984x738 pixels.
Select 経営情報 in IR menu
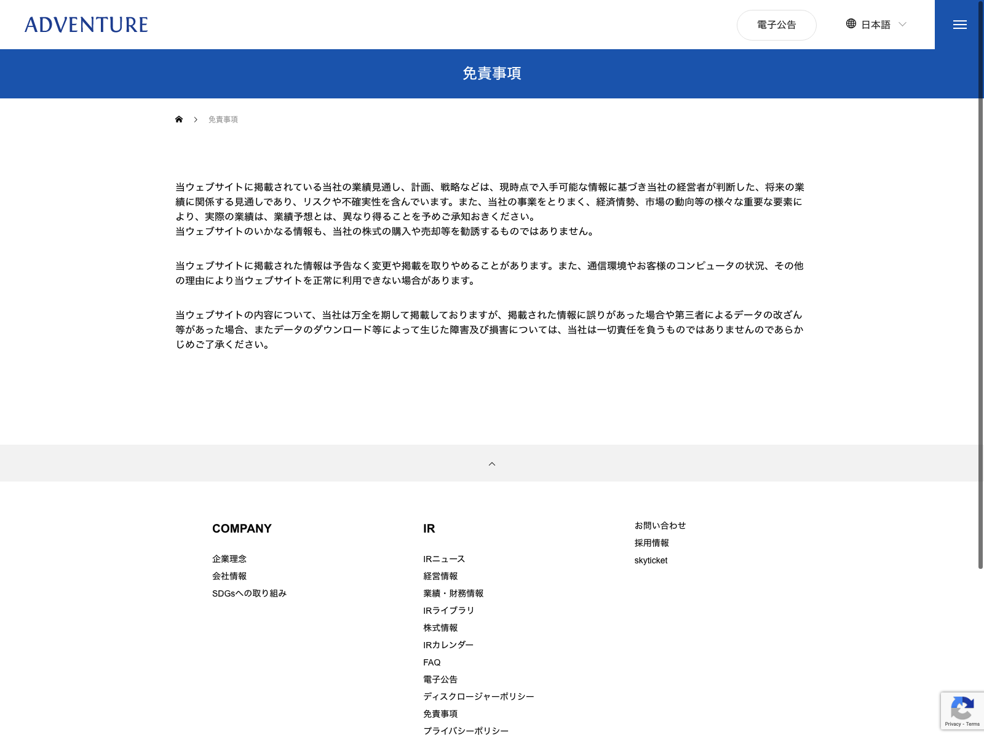440,576
